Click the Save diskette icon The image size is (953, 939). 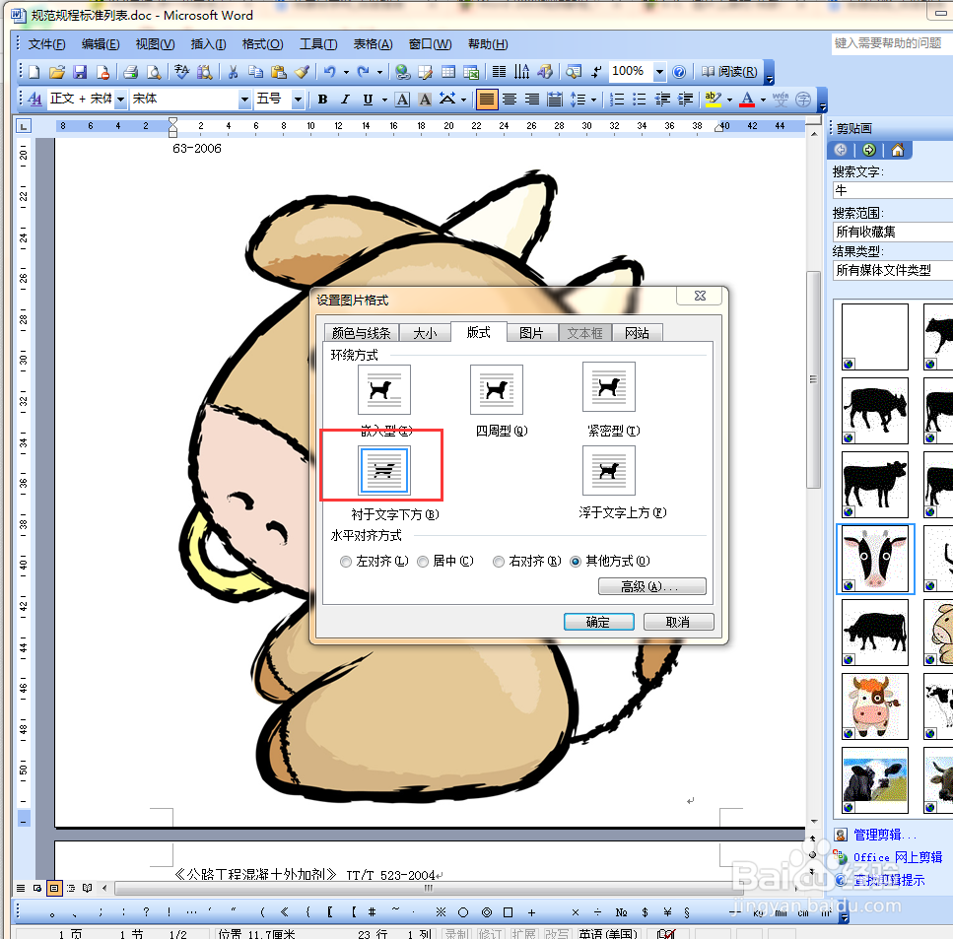click(80, 72)
